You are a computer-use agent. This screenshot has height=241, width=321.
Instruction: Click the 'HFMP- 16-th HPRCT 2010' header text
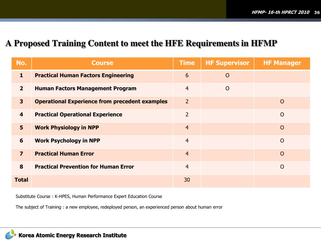tap(281, 12)
